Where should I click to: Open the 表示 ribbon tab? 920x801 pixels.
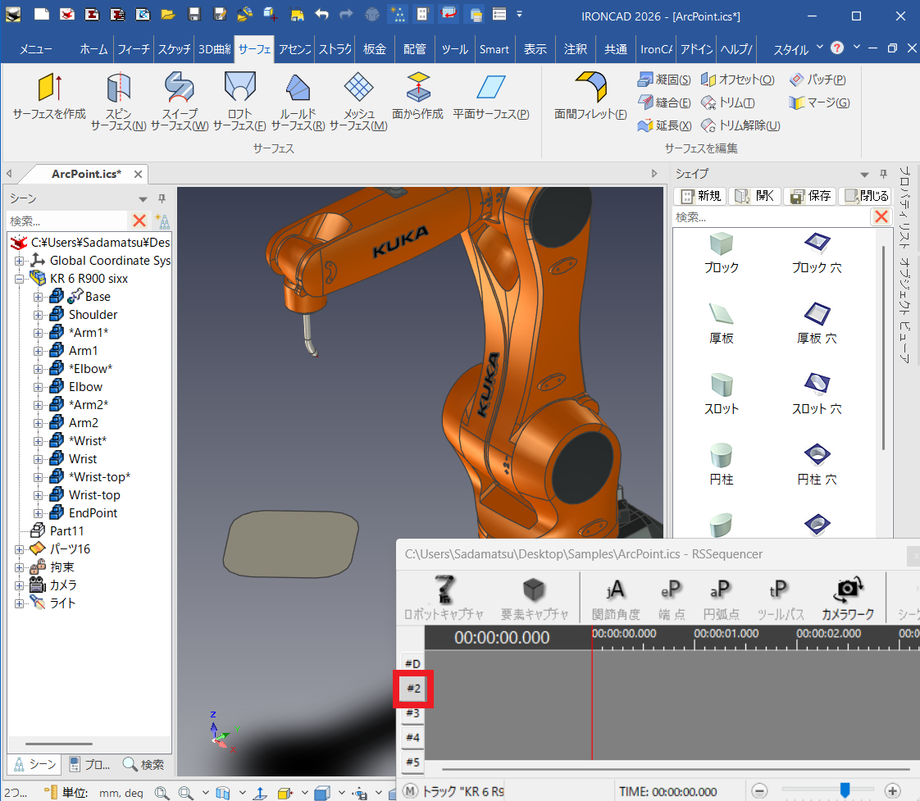pos(535,49)
